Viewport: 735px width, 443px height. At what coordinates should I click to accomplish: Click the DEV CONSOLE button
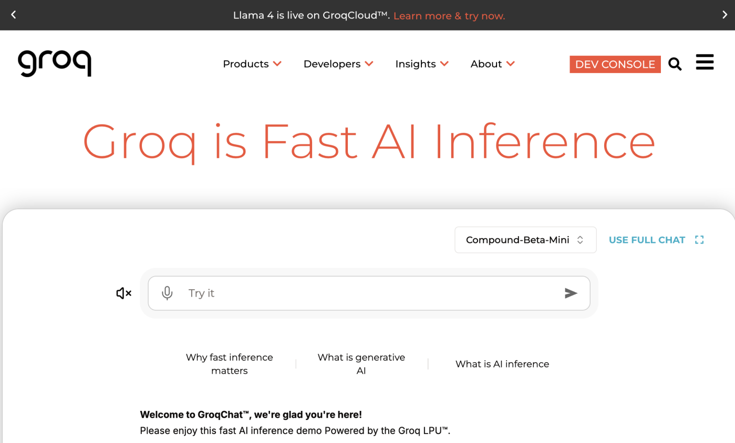tap(615, 64)
